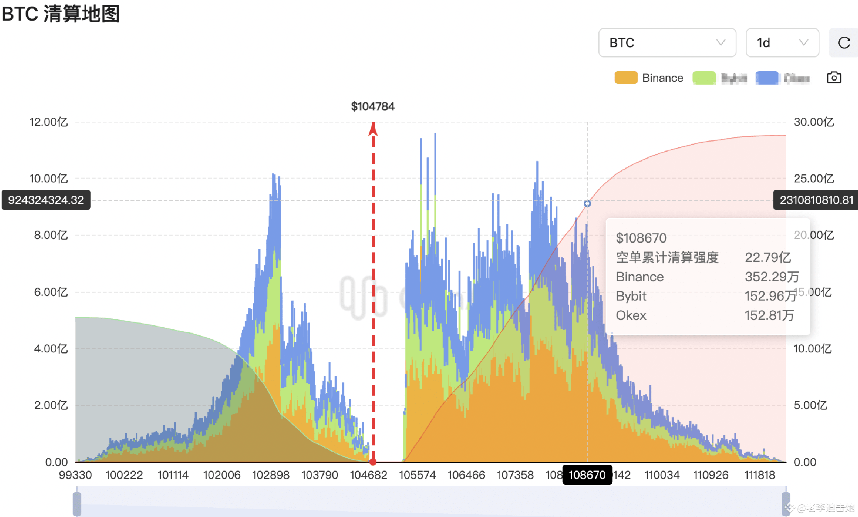Open the 1d time range dropdown
The width and height of the screenshot is (858, 517).
pyautogui.click(x=782, y=43)
